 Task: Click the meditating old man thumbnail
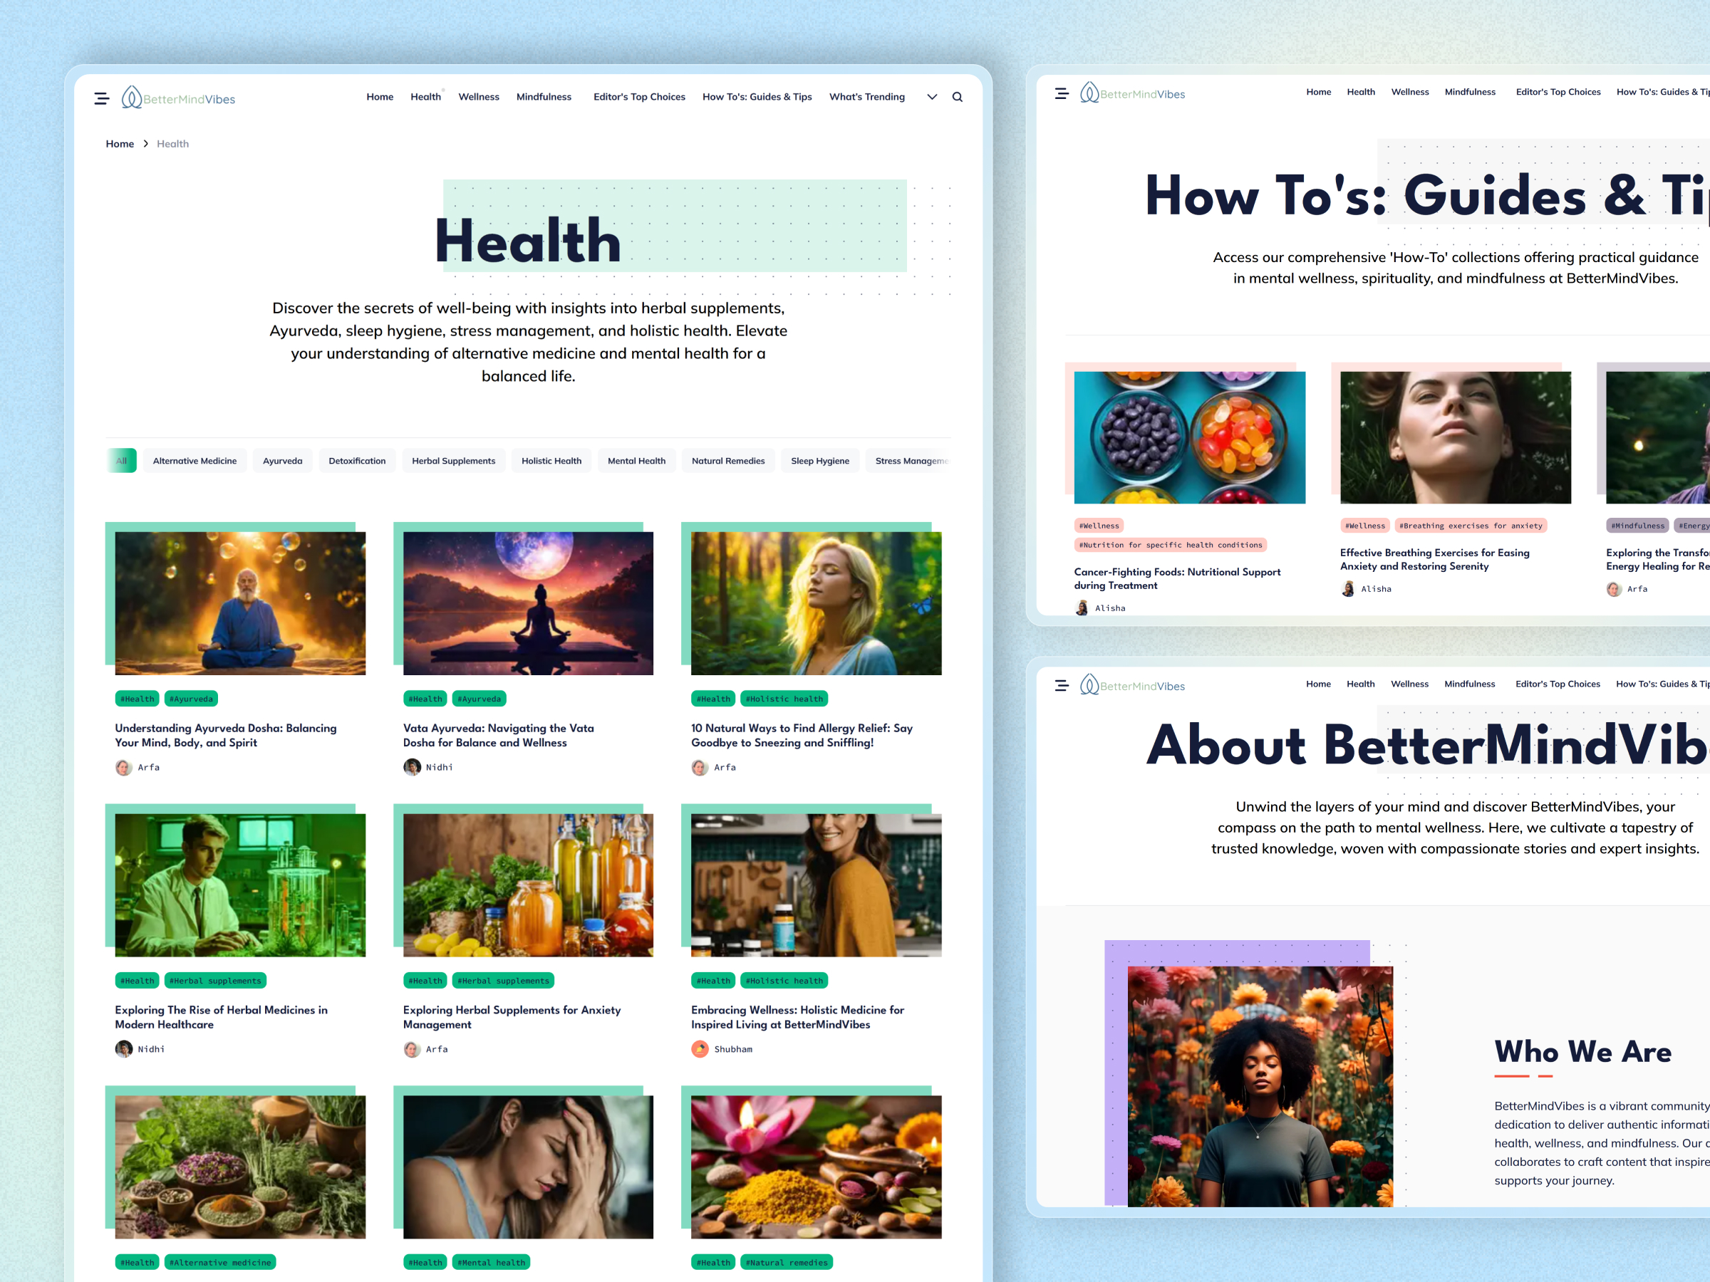(x=239, y=603)
